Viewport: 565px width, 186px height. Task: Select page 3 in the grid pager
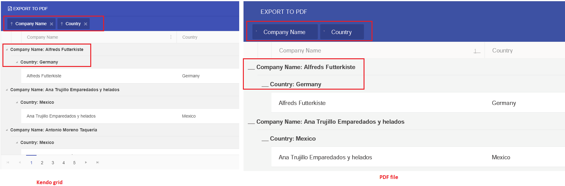coord(53,163)
